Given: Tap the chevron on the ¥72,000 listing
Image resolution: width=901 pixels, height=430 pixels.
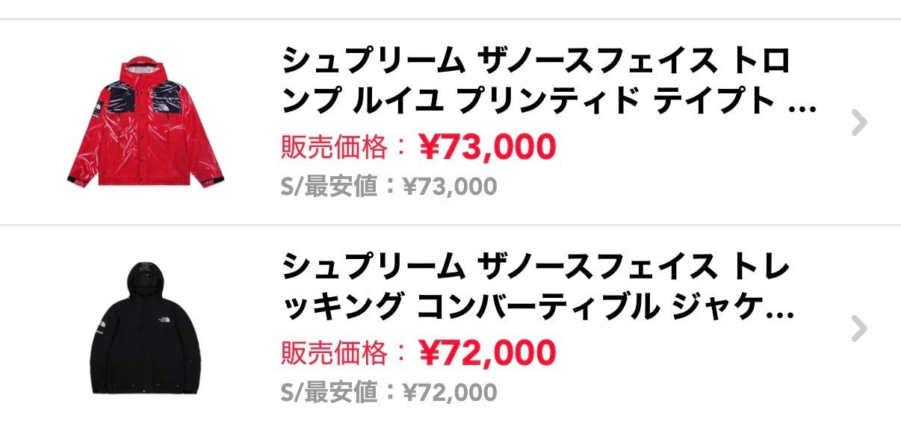Looking at the screenshot, I should pos(859,328).
